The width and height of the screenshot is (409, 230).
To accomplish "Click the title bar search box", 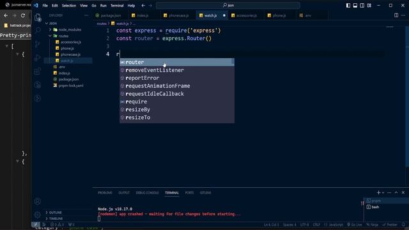I will point(228,6).
